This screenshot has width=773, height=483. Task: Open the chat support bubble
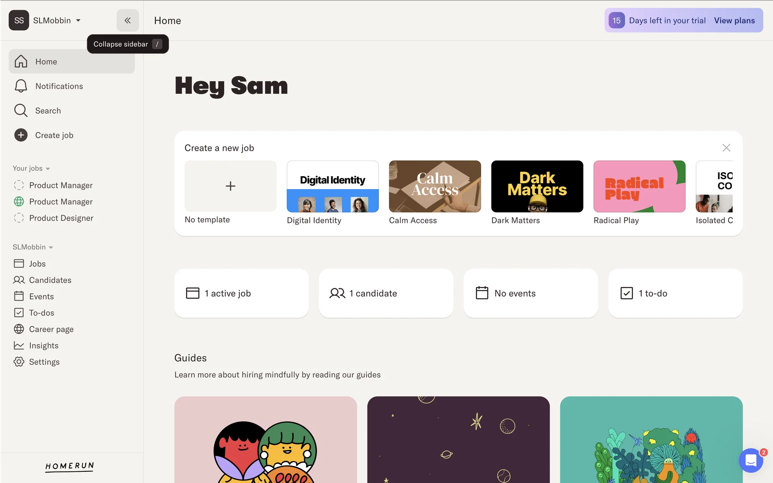point(751,460)
